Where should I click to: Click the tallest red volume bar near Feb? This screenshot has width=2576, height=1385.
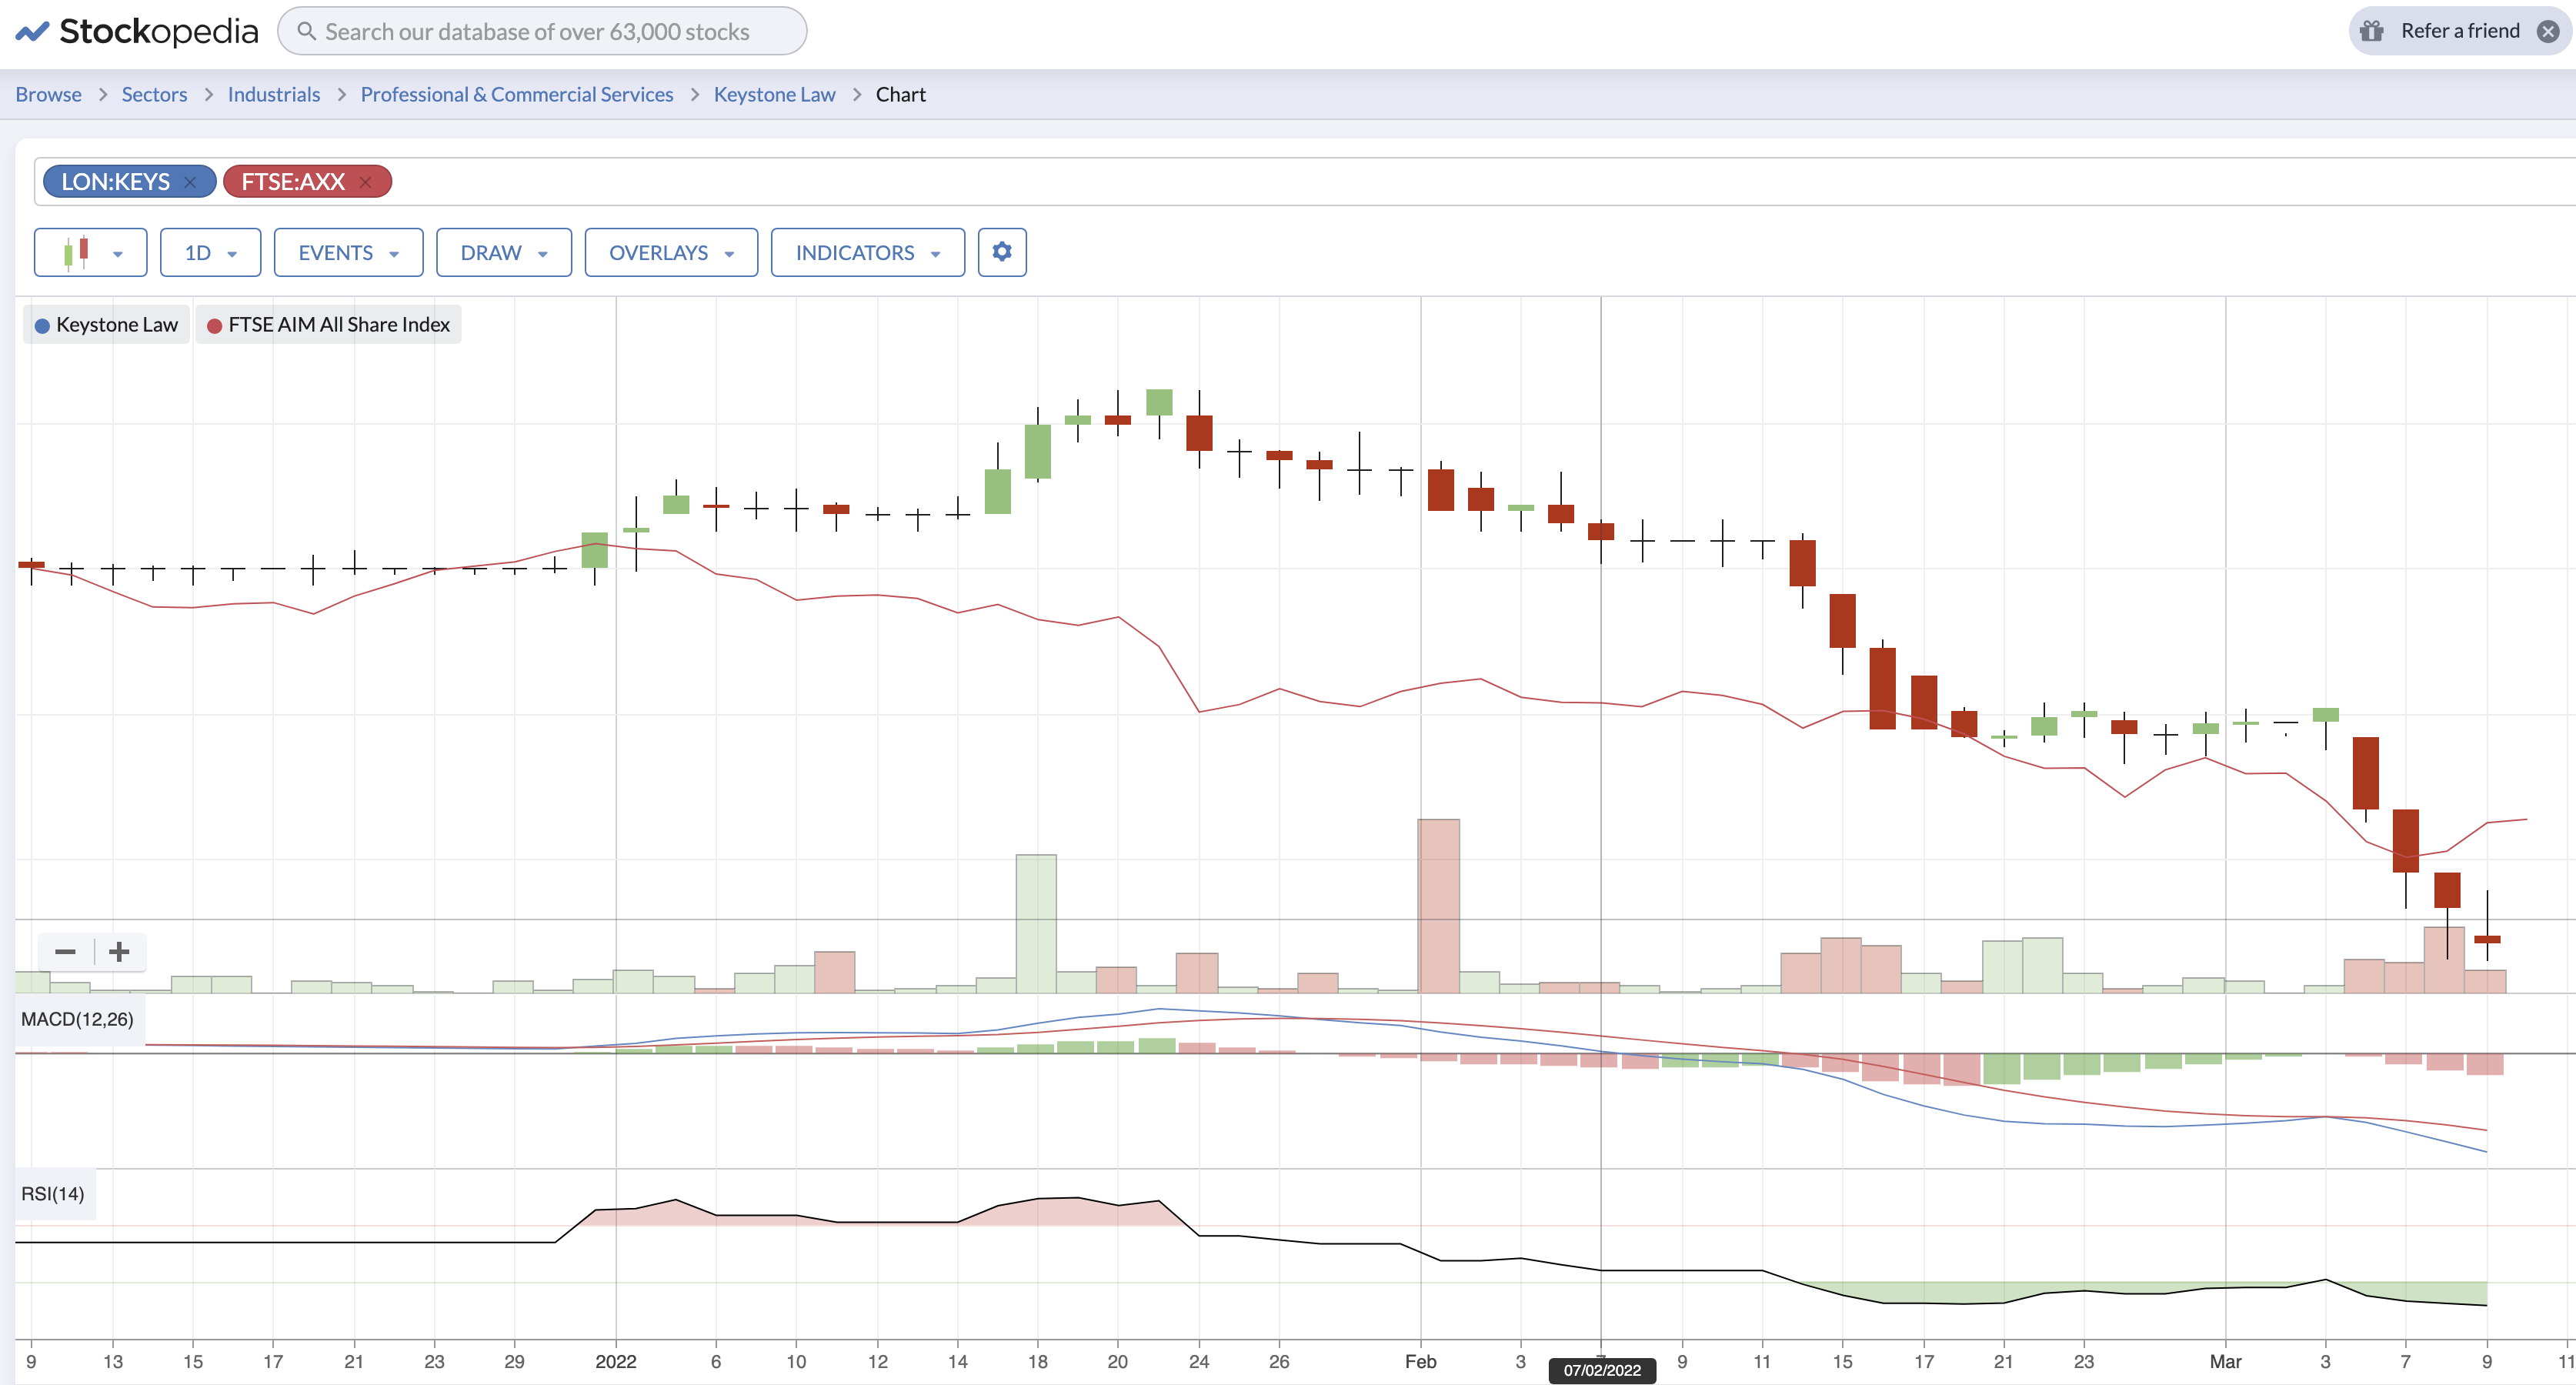pos(1438,906)
